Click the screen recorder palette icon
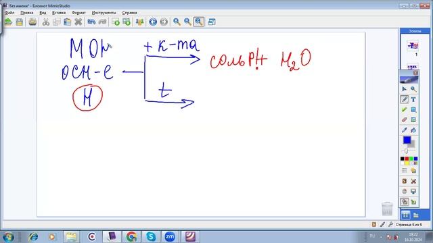 413,191
